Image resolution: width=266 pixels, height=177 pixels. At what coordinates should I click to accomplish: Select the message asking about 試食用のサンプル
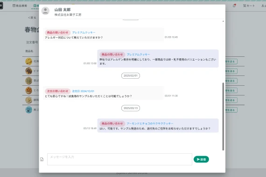(x=88, y=96)
